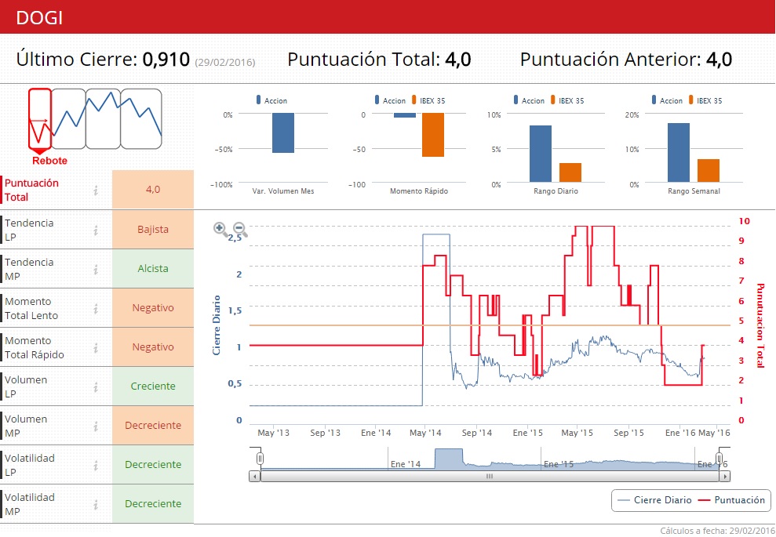Click the May '14 label on x-axis
This screenshot has width=776, height=537.
coord(425,433)
